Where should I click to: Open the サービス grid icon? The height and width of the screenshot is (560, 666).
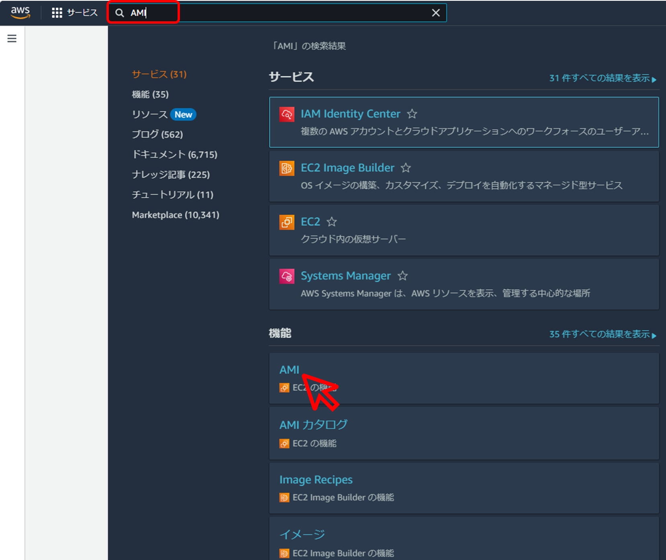pyautogui.click(x=57, y=12)
